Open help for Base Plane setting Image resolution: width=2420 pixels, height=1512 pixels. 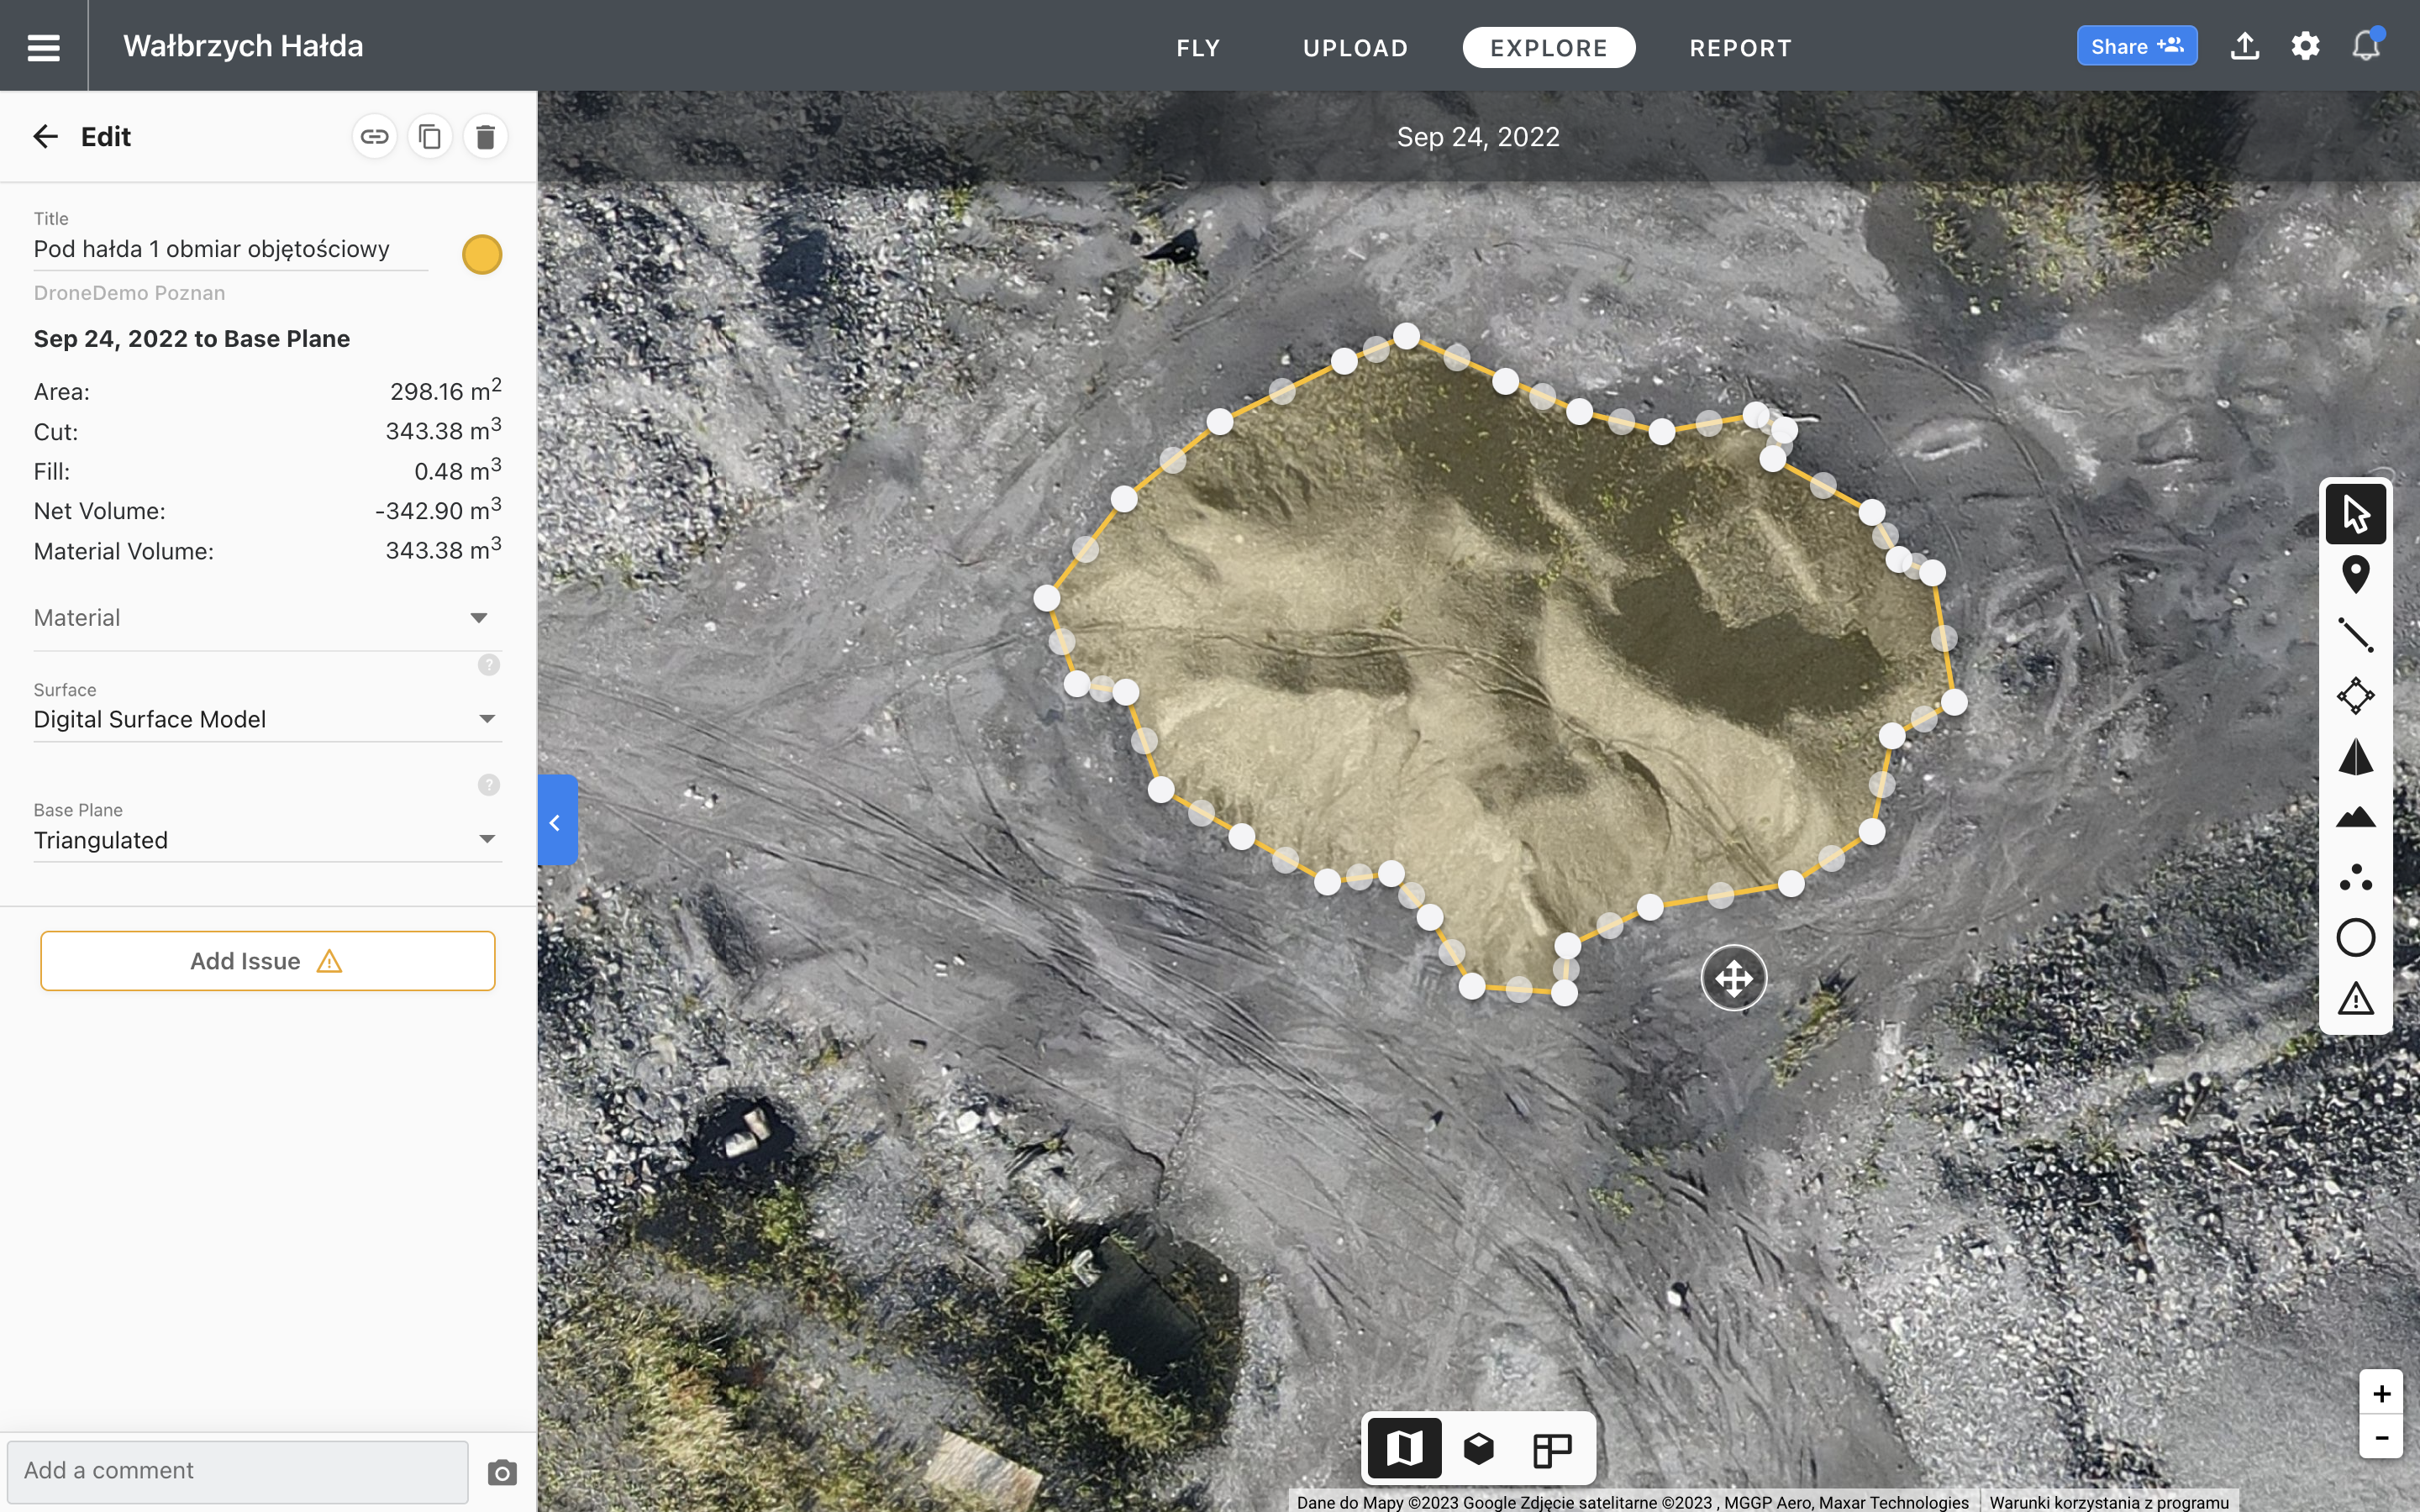[x=488, y=785]
